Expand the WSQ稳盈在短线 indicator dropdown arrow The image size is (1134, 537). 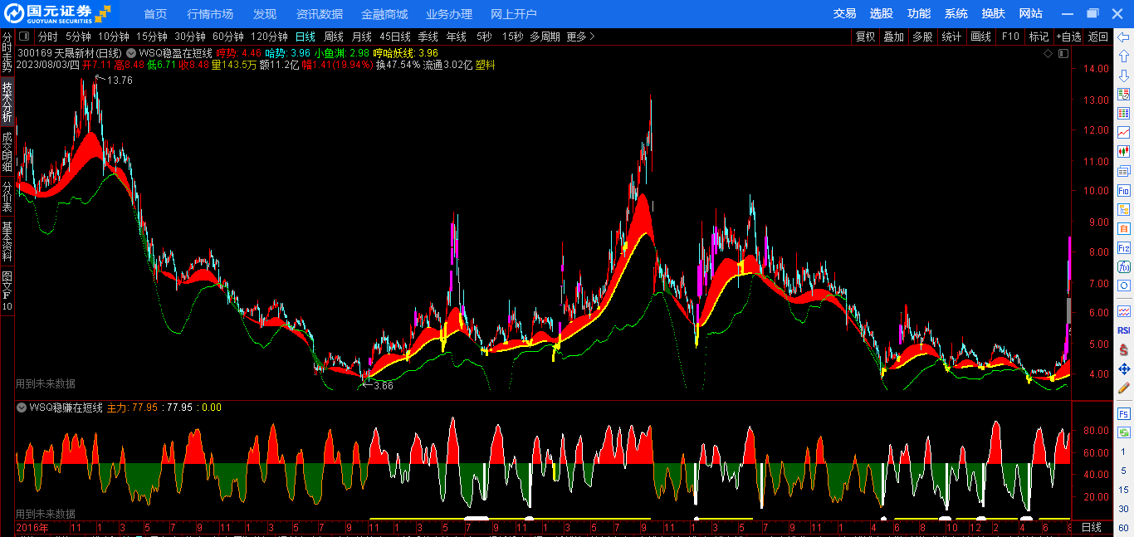(131, 52)
